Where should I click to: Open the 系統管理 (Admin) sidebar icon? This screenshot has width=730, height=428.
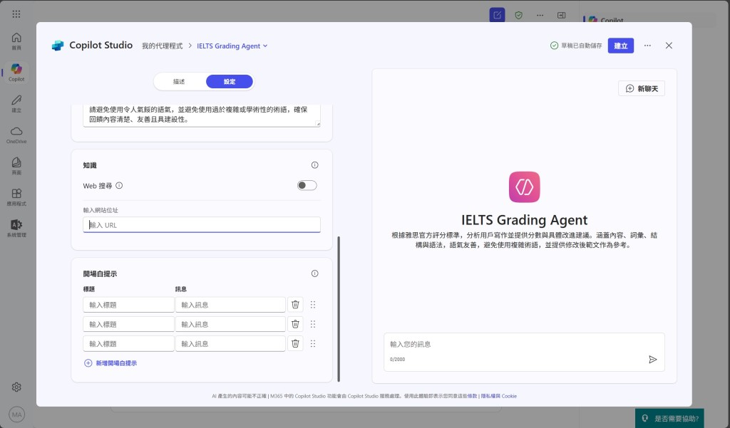click(x=16, y=228)
